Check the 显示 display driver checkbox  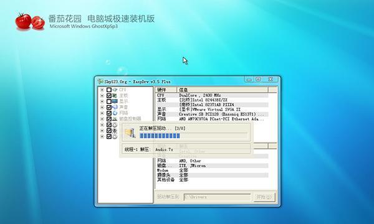(108, 101)
